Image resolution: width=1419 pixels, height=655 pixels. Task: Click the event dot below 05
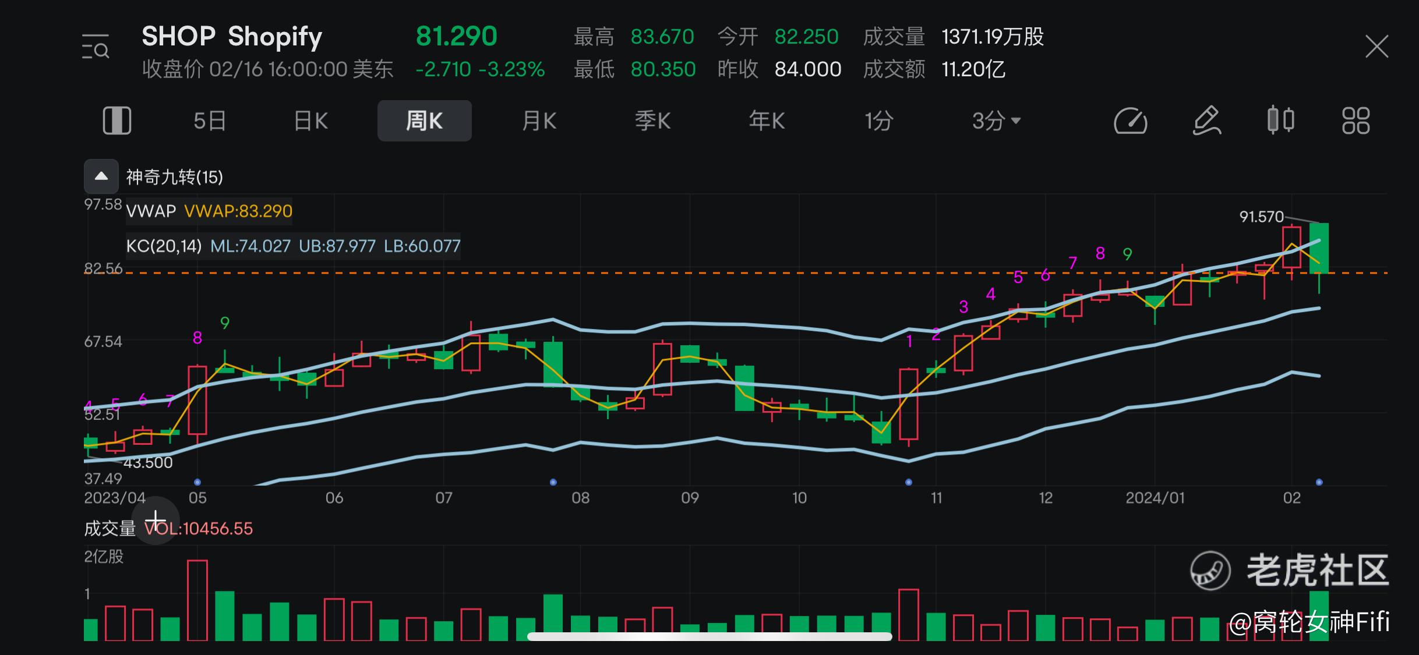[x=197, y=482]
